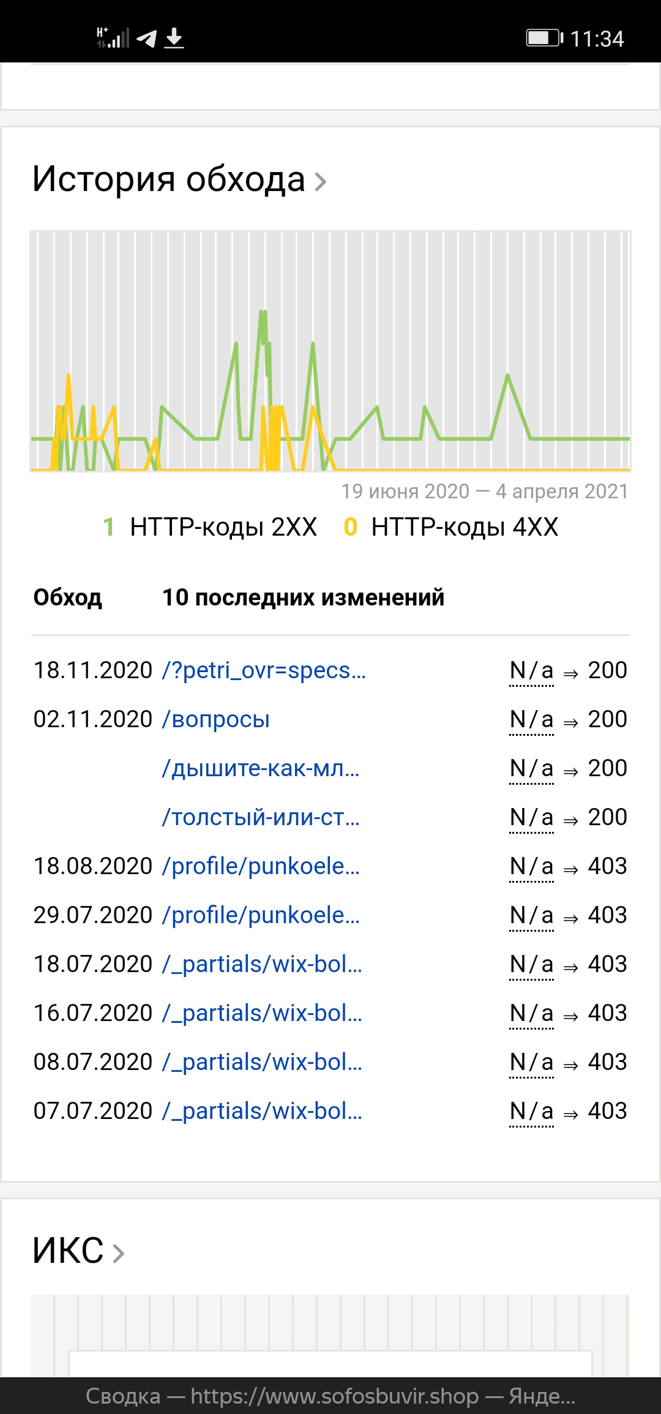
Task: Tap the battery status icon
Action: tap(543, 38)
